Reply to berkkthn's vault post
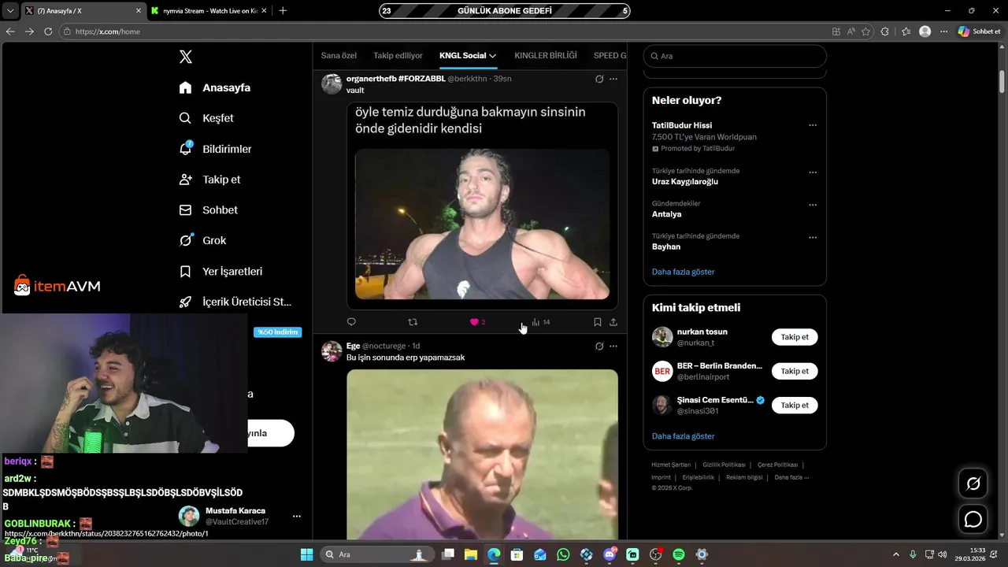Viewport: 1008px width, 567px height. tap(351, 322)
